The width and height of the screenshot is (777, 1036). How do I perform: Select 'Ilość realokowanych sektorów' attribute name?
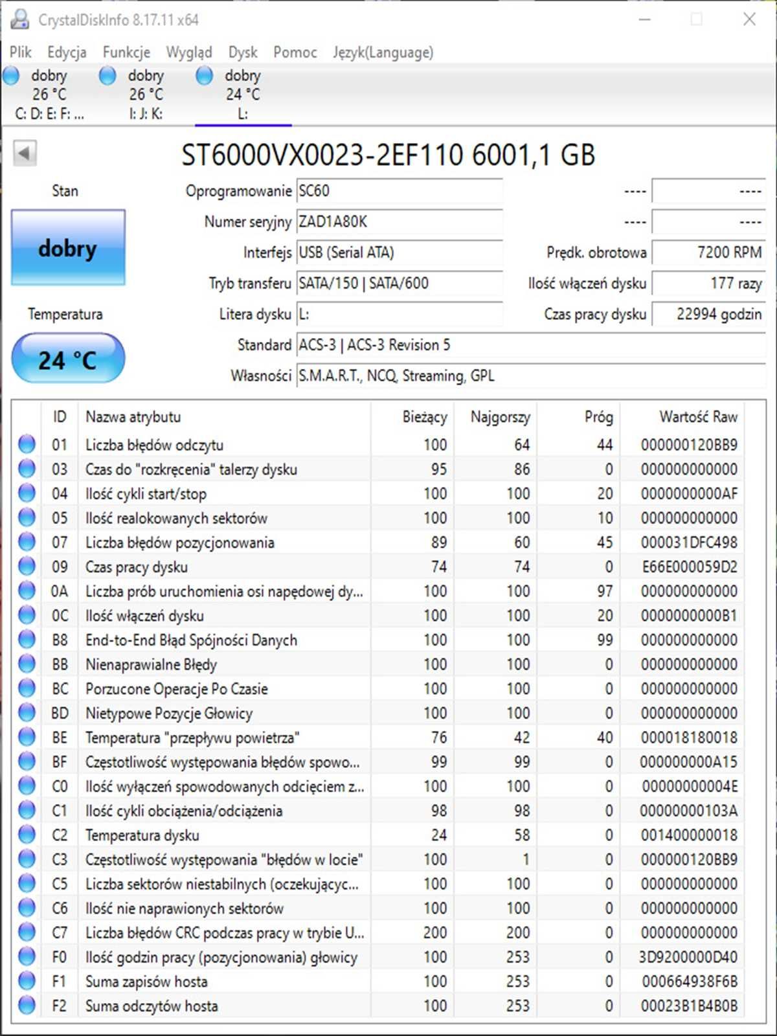pos(177,518)
